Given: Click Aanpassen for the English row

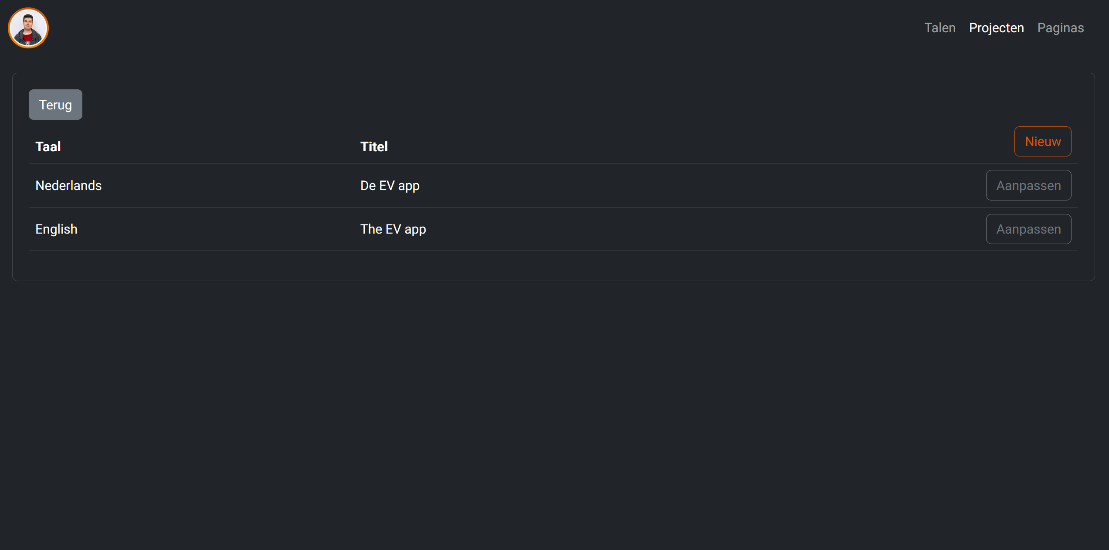Looking at the screenshot, I should pyautogui.click(x=1028, y=229).
